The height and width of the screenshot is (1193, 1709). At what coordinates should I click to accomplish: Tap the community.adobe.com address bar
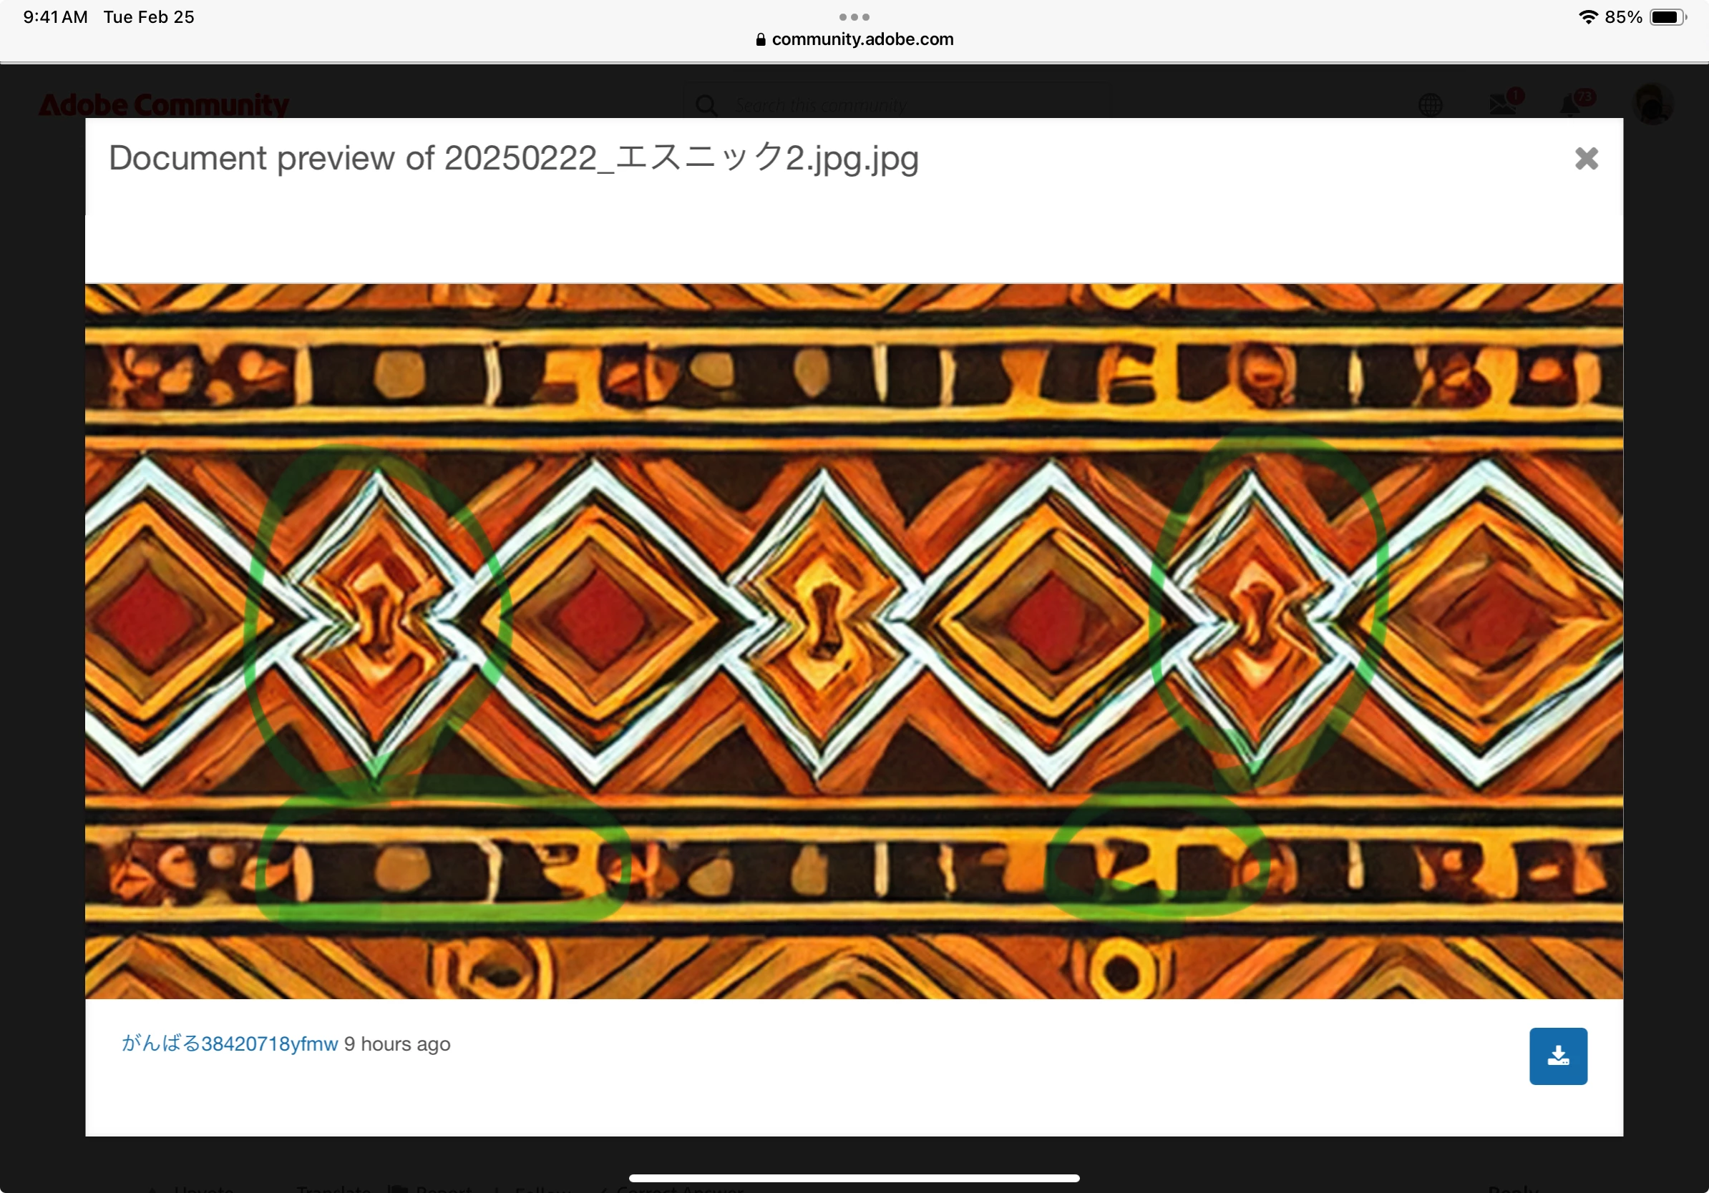[854, 39]
